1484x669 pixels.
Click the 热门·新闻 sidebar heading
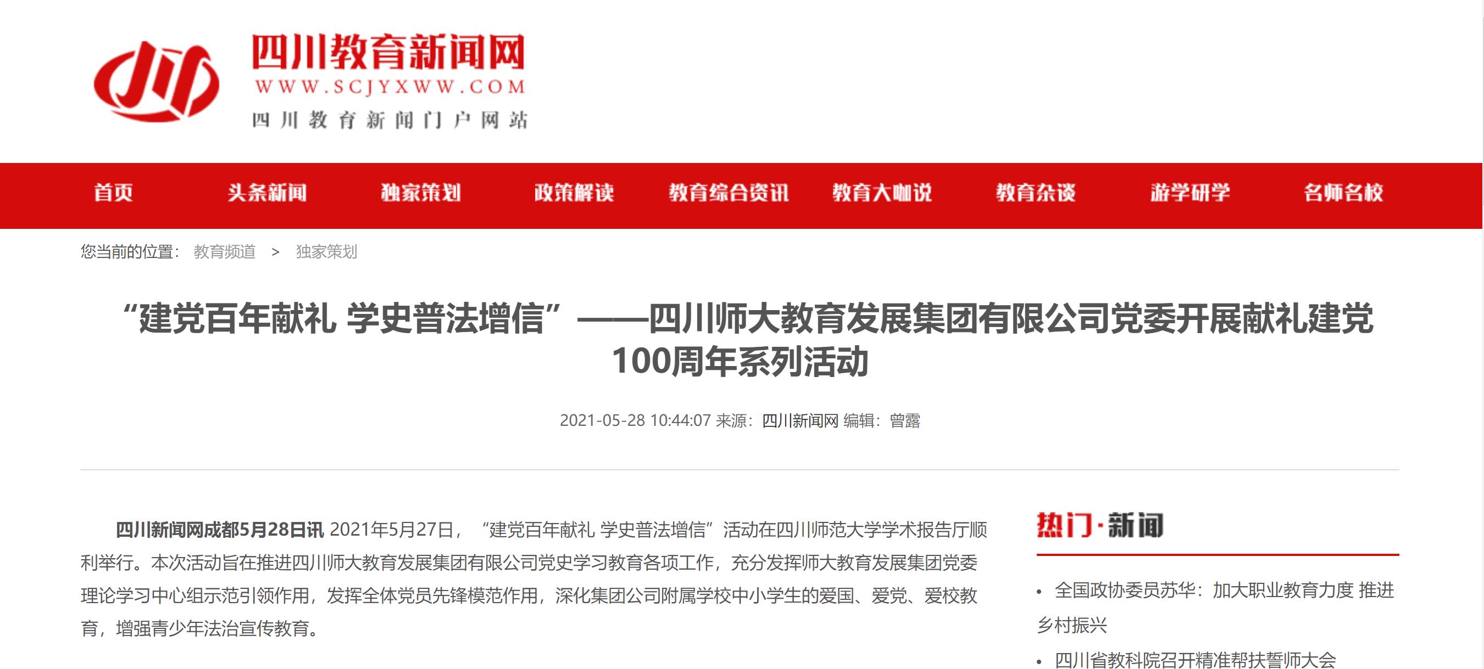[1100, 525]
